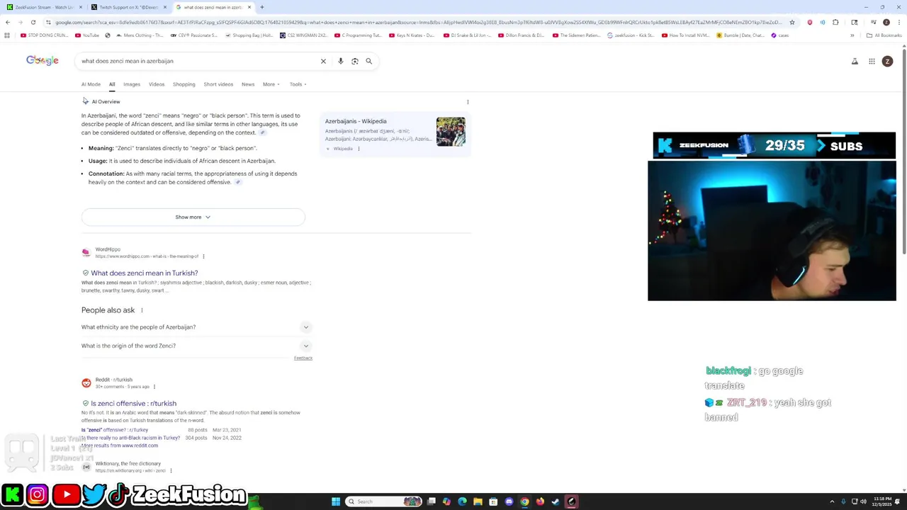This screenshot has height=510, width=907.
Task: Go back using browser back arrow
Action: pyautogui.click(x=8, y=22)
